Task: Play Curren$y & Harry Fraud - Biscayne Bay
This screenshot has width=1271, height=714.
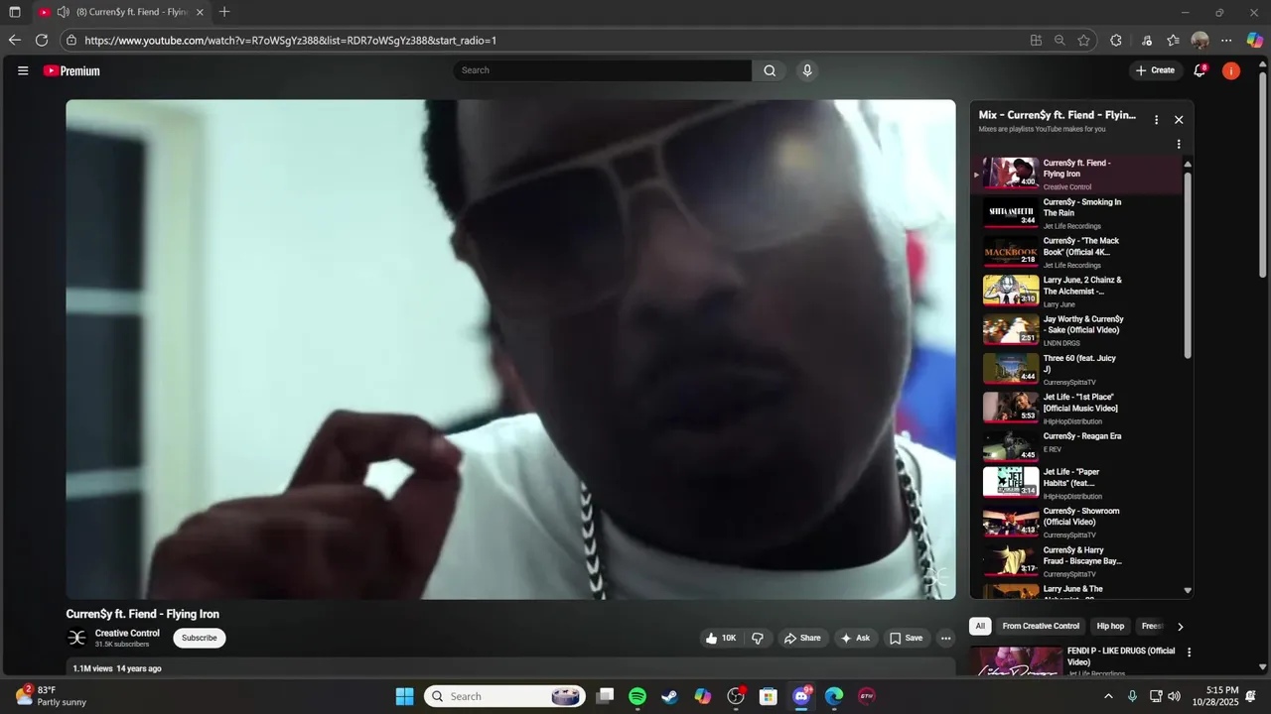Action: (1075, 561)
